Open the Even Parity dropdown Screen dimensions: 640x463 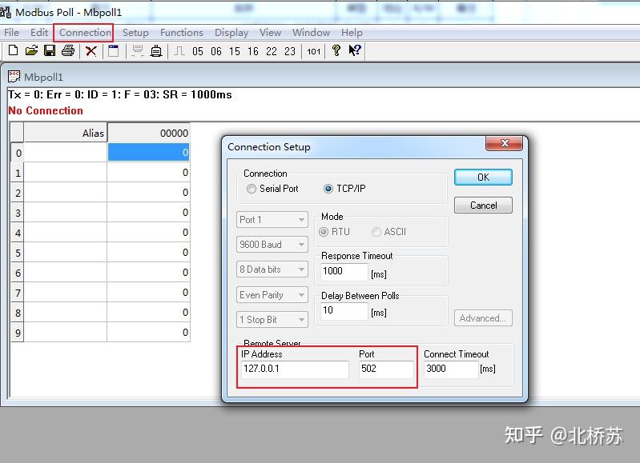point(272,295)
